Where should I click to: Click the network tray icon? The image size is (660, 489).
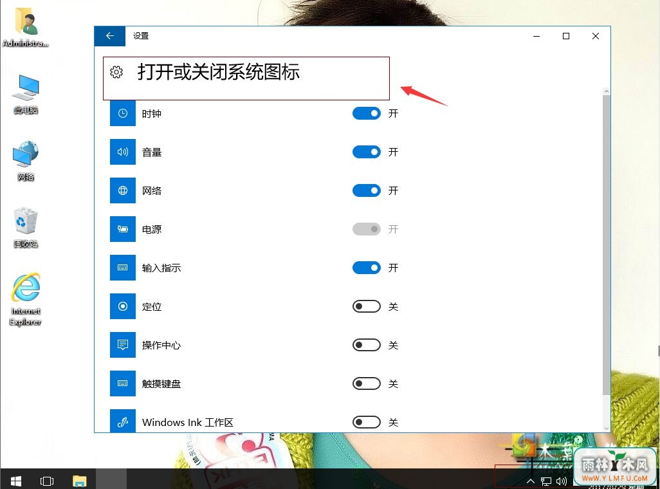(546, 481)
